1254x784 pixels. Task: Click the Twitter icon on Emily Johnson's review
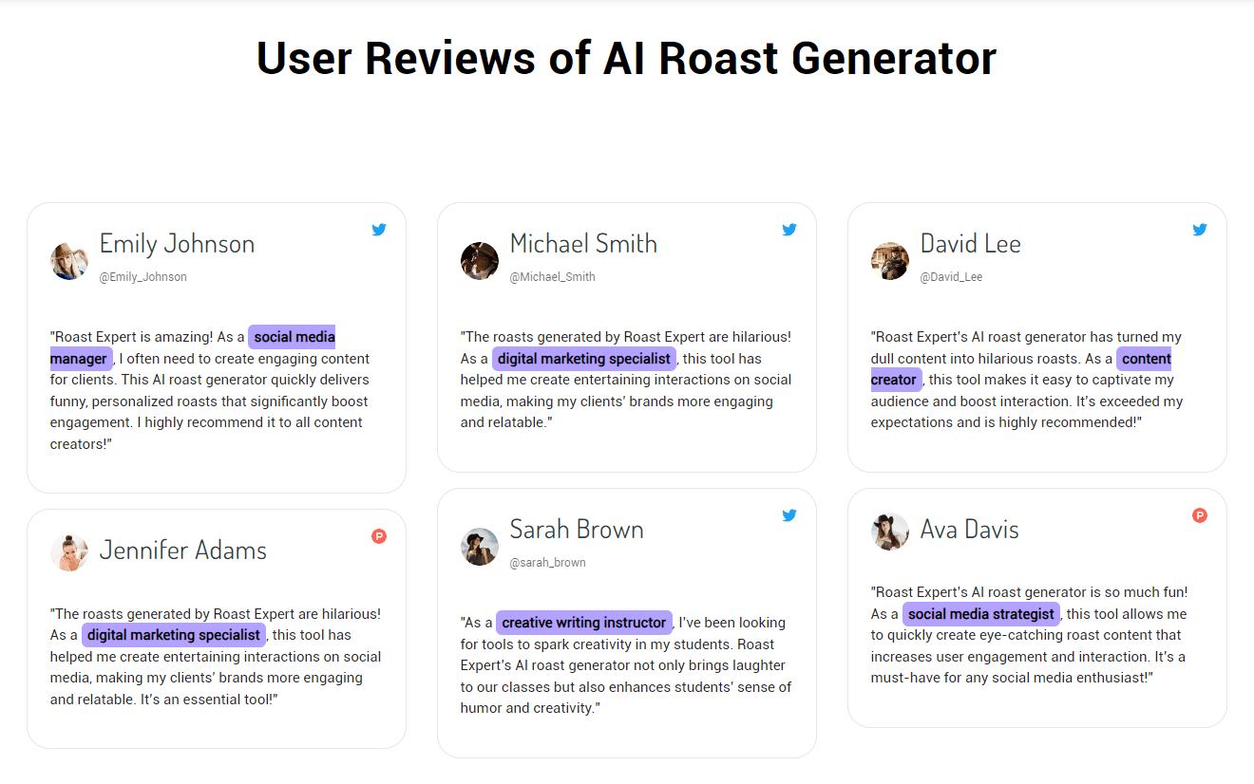379,229
